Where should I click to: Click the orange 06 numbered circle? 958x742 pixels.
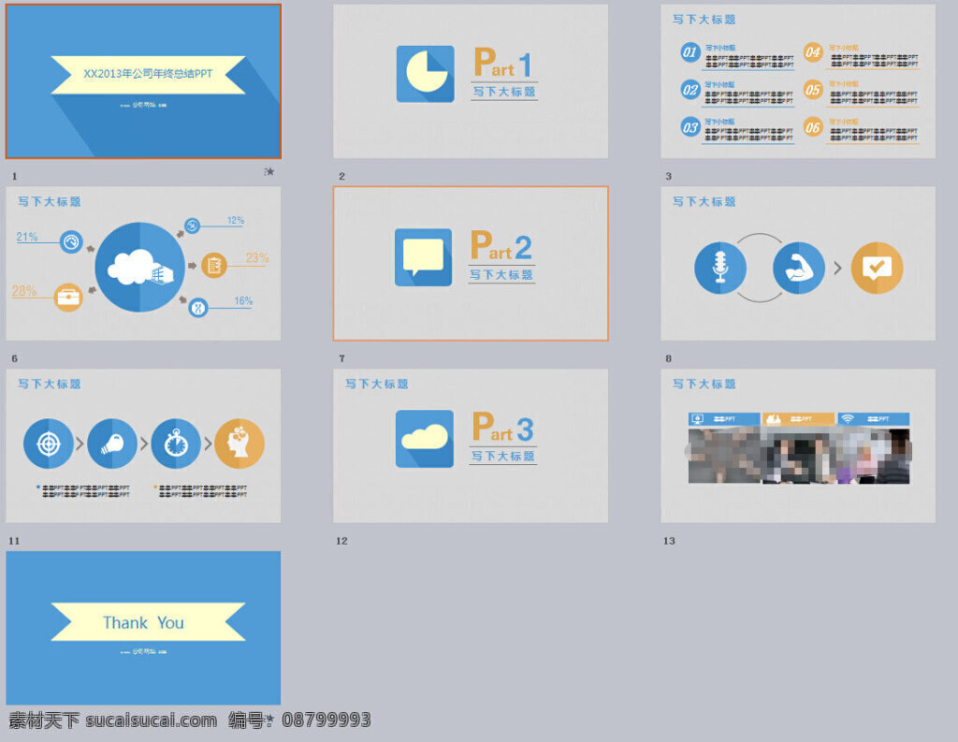(813, 127)
